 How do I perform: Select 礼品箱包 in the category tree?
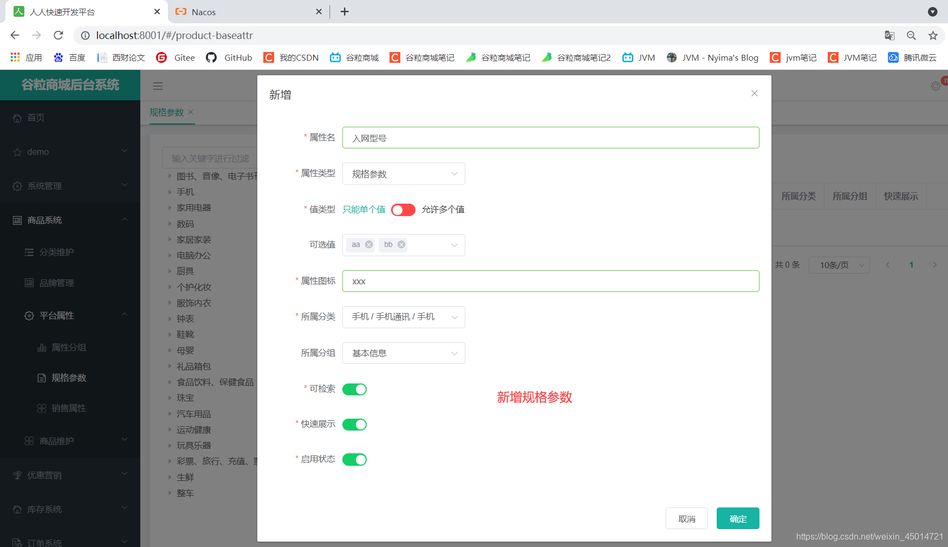[193, 367]
